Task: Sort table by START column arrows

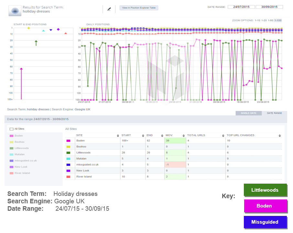Action: (143, 136)
